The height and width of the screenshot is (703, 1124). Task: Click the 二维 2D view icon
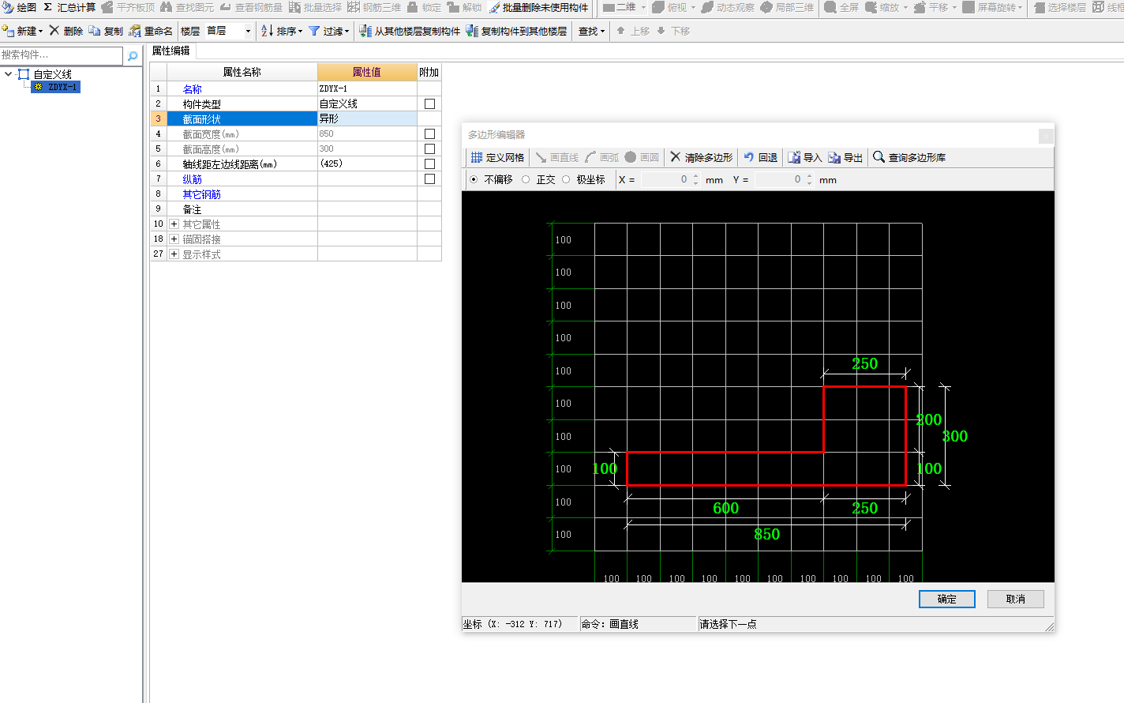pos(609,7)
